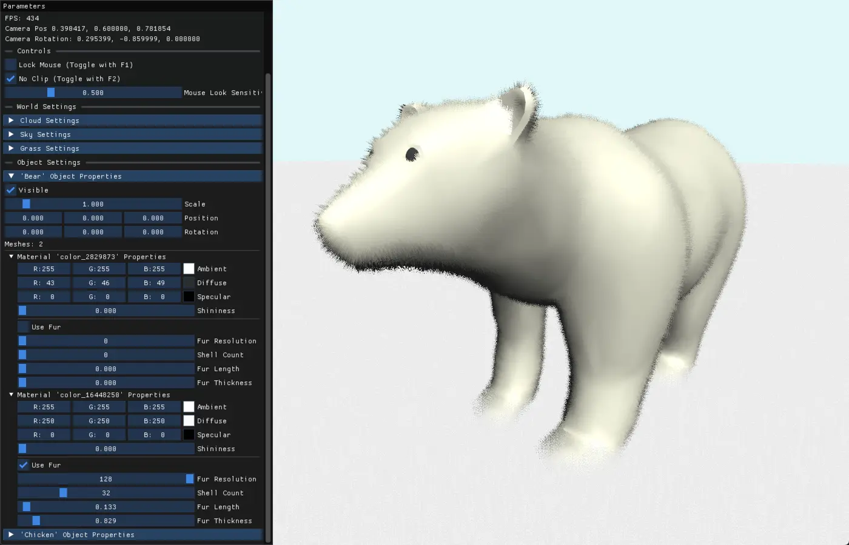
Task: Enable Use Fur for material color_2829873
Action: (x=23, y=327)
